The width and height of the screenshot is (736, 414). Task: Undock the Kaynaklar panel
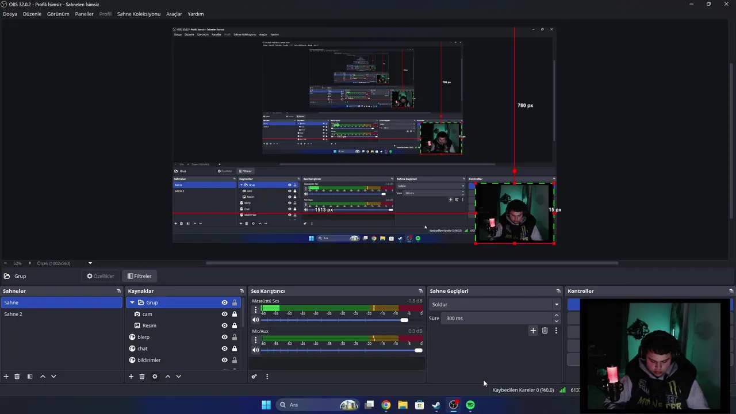coord(241,291)
